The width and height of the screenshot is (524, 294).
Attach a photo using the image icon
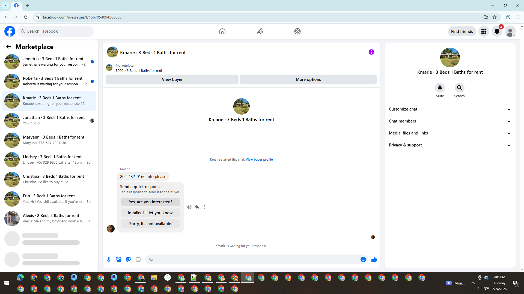point(118,259)
